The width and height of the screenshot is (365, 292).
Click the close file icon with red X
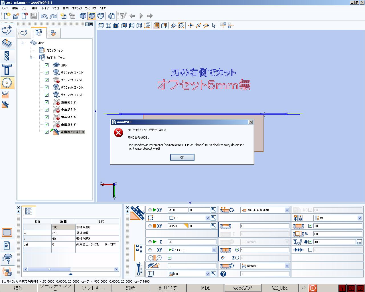click(x=25, y=16)
